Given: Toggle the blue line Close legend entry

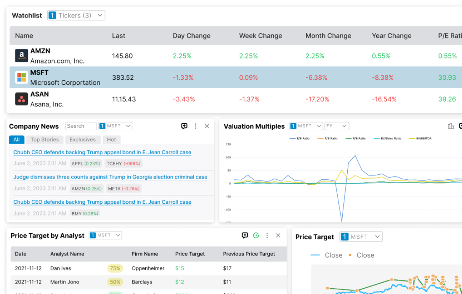Looking at the screenshot, I should coord(326,255).
